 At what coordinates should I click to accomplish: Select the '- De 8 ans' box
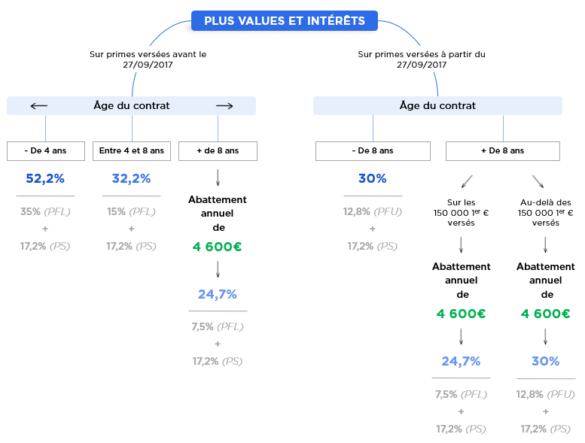[x=373, y=151]
